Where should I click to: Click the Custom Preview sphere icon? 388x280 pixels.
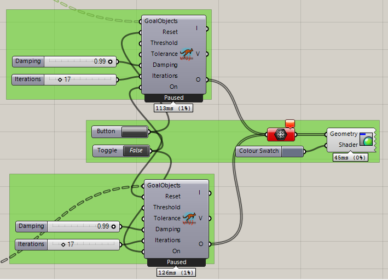pyautogui.click(x=367, y=139)
